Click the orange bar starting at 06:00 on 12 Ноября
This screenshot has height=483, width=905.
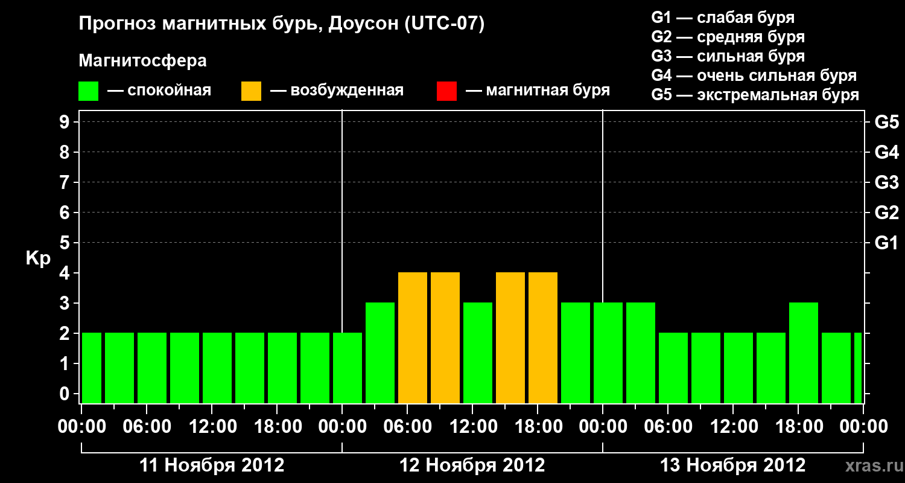(413, 337)
